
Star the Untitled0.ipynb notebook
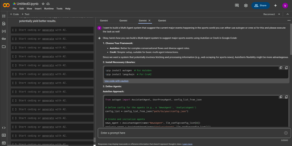(43, 4)
